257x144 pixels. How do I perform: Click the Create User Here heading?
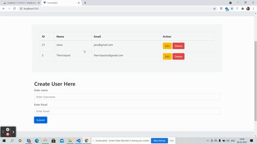[55, 84]
